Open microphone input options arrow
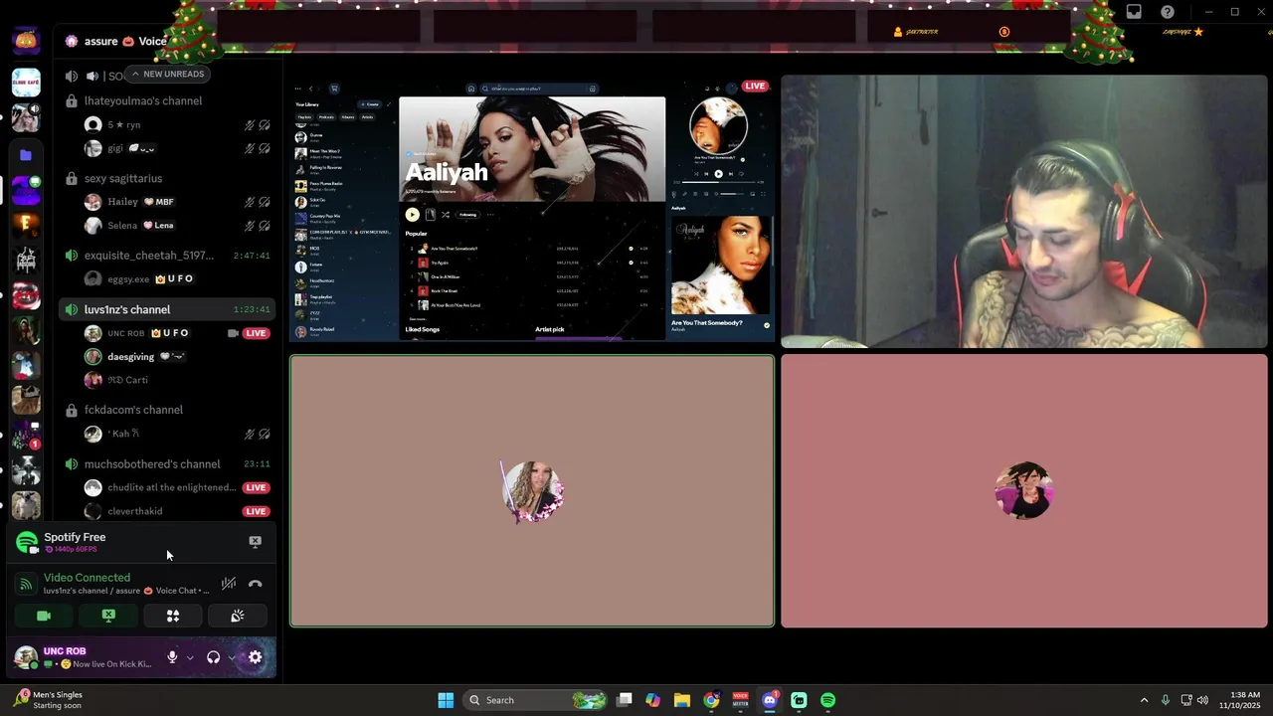This screenshot has height=716, width=1273. 190,657
